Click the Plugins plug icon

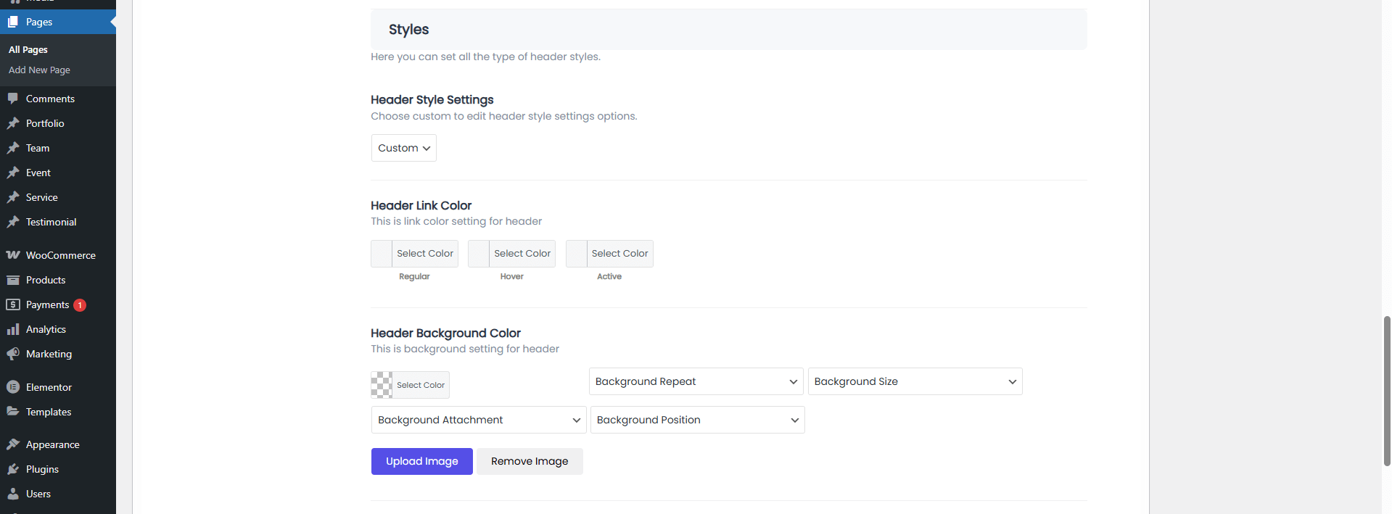point(13,469)
